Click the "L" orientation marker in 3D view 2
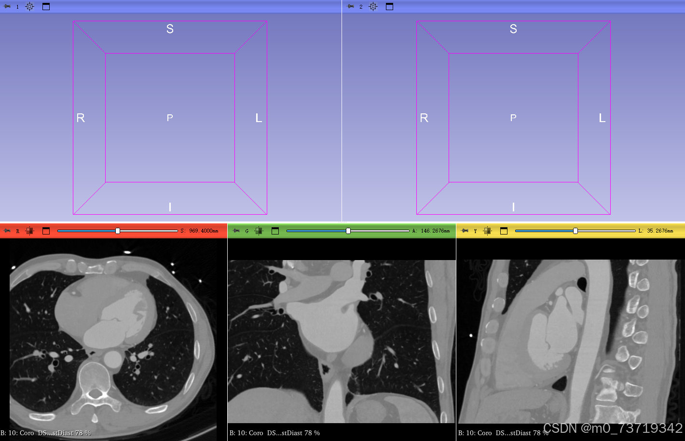685x441 pixels. tap(602, 118)
